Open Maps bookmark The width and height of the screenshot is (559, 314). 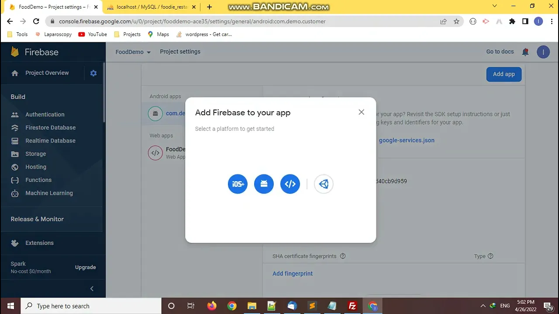[158, 34]
